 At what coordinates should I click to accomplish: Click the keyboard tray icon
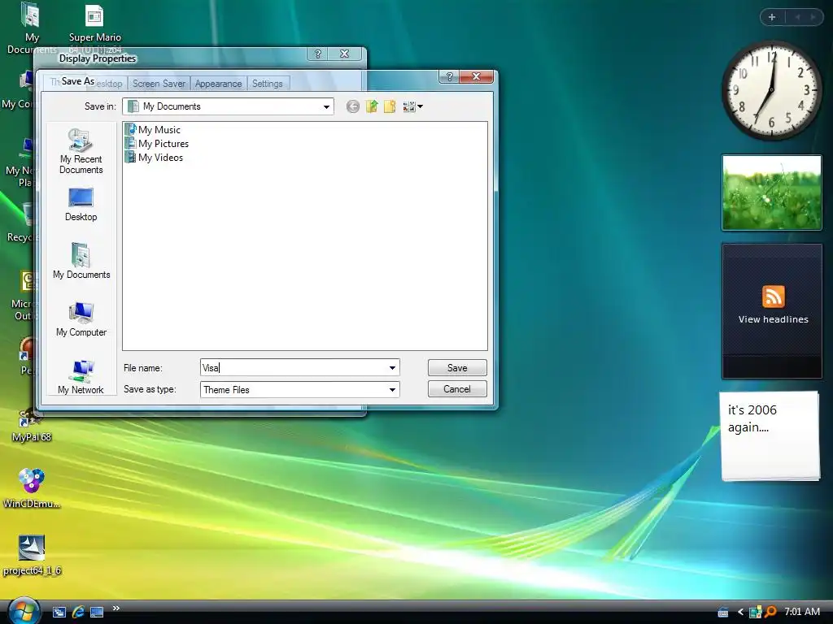(723, 613)
